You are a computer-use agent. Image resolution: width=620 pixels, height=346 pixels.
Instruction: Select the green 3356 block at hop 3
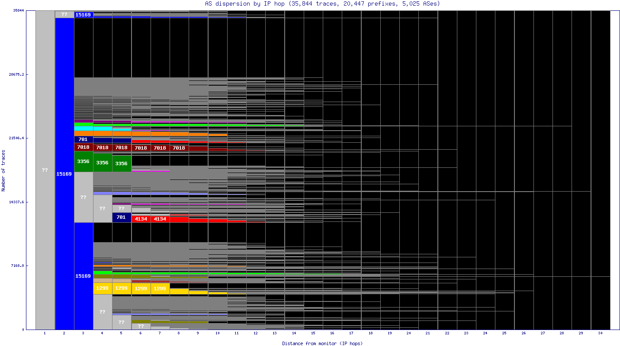(84, 161)
